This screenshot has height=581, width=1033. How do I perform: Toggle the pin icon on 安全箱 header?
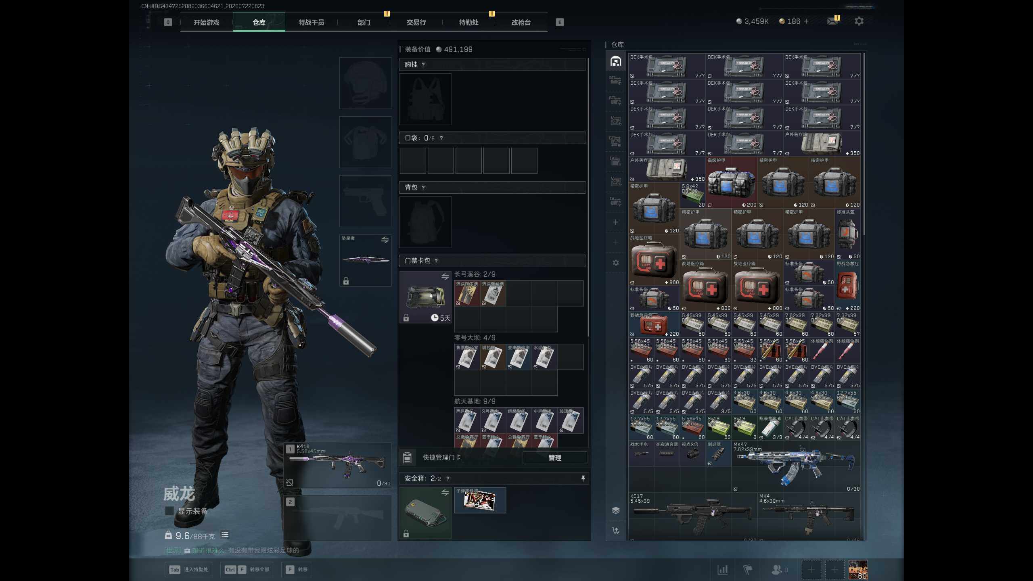[583, 478]
